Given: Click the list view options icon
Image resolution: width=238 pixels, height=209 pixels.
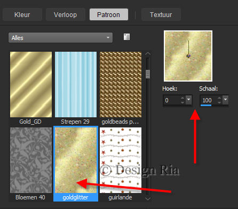Looking at the screenshot, I should pyautogui.click(x=126, y=37).
